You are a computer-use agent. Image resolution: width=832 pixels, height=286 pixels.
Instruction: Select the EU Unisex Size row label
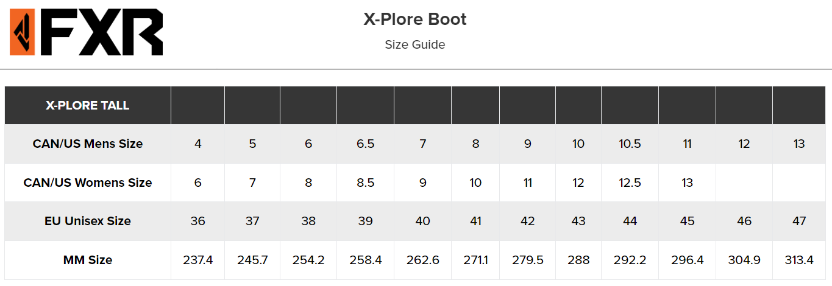click(x=88, y=221)
